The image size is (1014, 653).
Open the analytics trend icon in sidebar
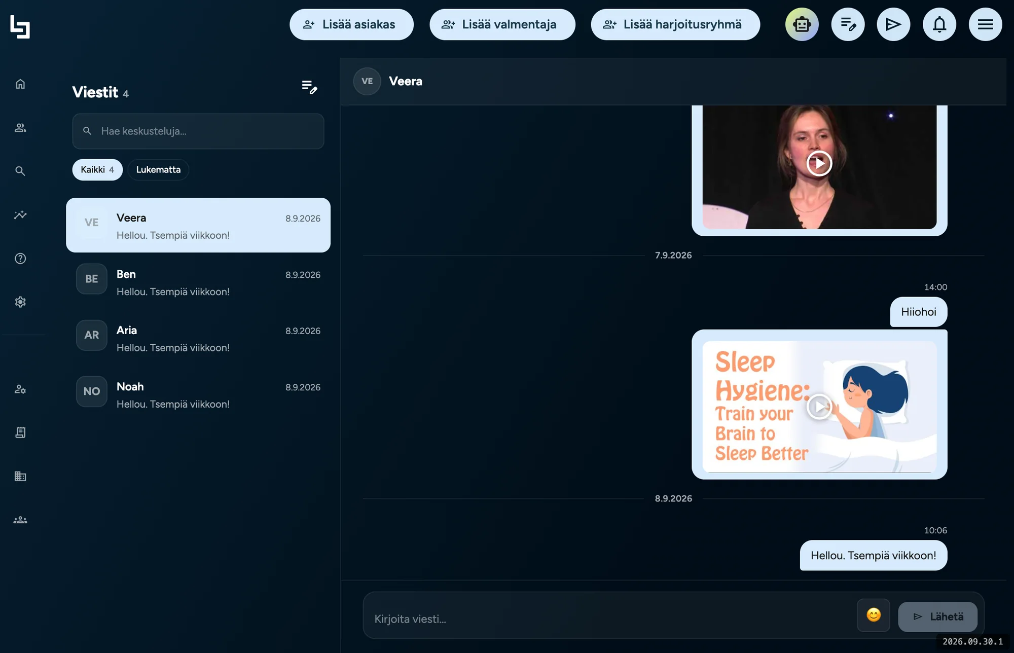coord(20,214)
